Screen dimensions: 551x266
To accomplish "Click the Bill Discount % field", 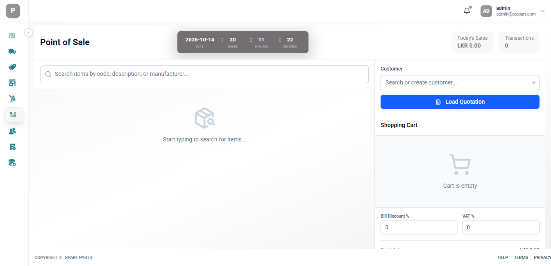I will point(419,227).
